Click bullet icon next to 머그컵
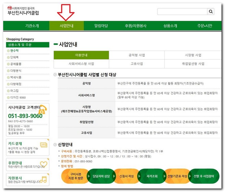 coord(8,91)
